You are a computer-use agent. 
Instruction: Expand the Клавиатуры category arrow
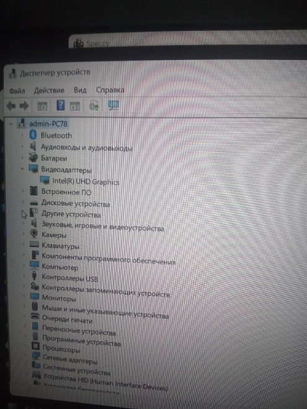[x=23, y=244]
